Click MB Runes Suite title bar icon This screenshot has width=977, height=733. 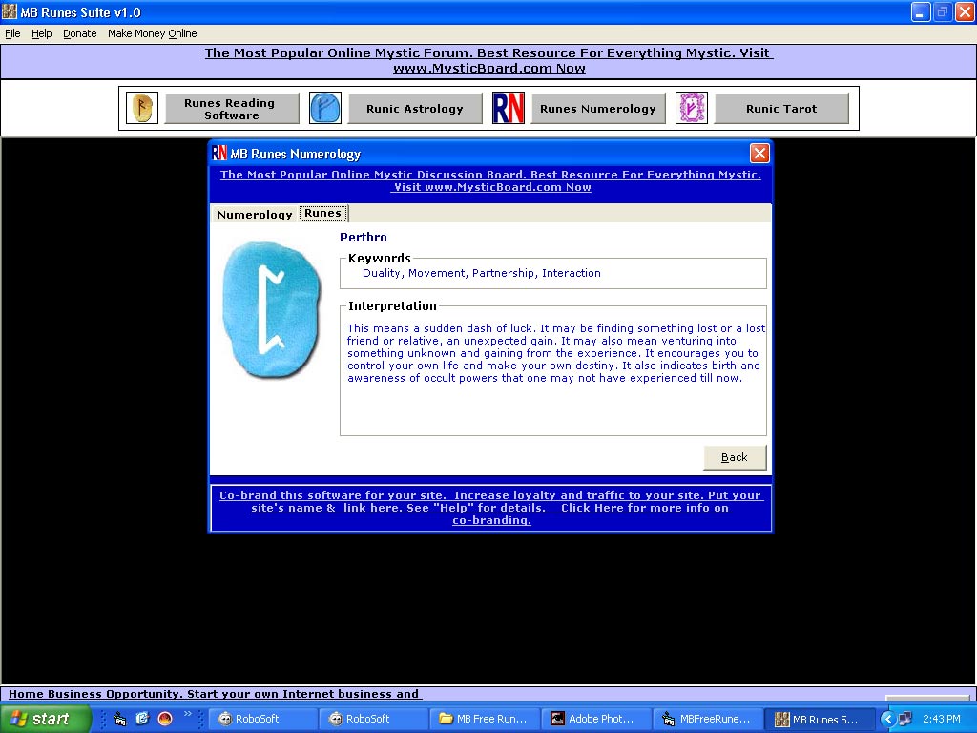click(x=10, y=11)
